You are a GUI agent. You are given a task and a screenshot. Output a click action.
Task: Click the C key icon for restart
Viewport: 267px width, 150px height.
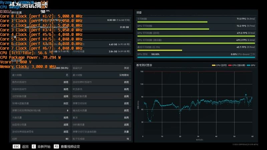point(34,146)
